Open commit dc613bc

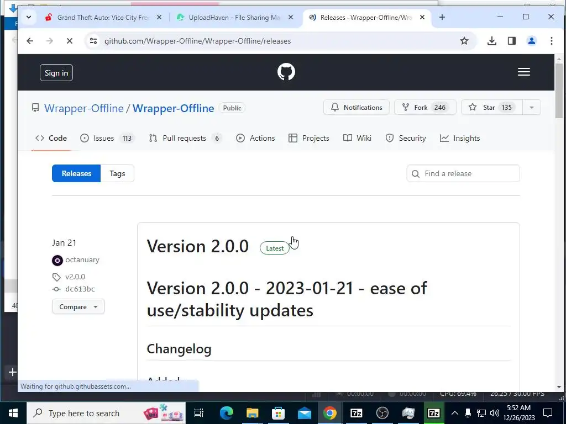click(80, 289)
